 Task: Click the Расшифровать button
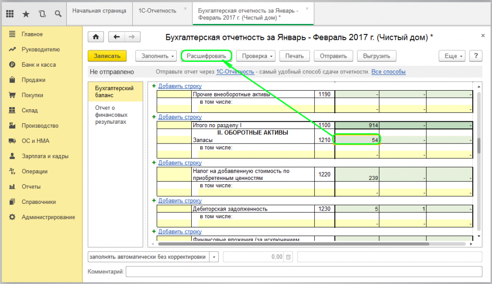tap(206, 56)
